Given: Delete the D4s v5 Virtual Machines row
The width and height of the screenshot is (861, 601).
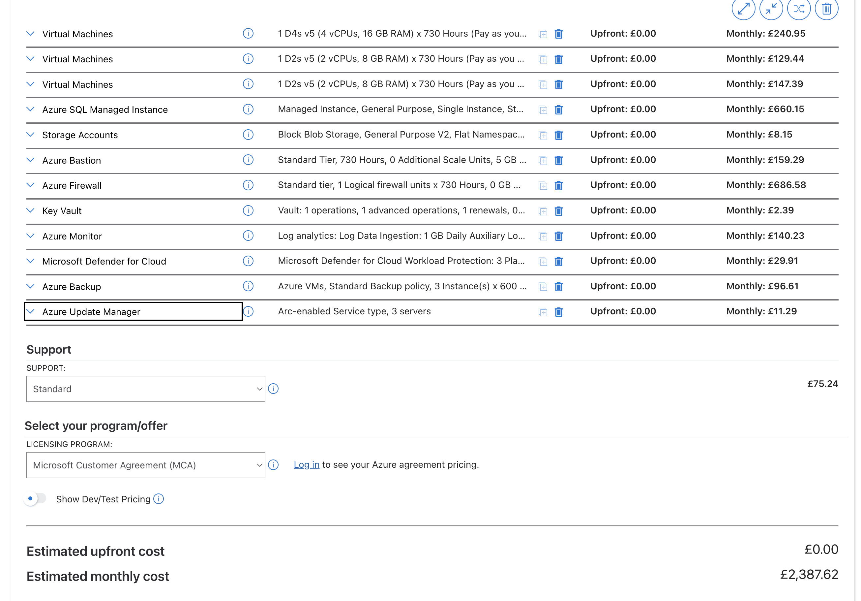Looking at the screenshot, I should point(558,34).
